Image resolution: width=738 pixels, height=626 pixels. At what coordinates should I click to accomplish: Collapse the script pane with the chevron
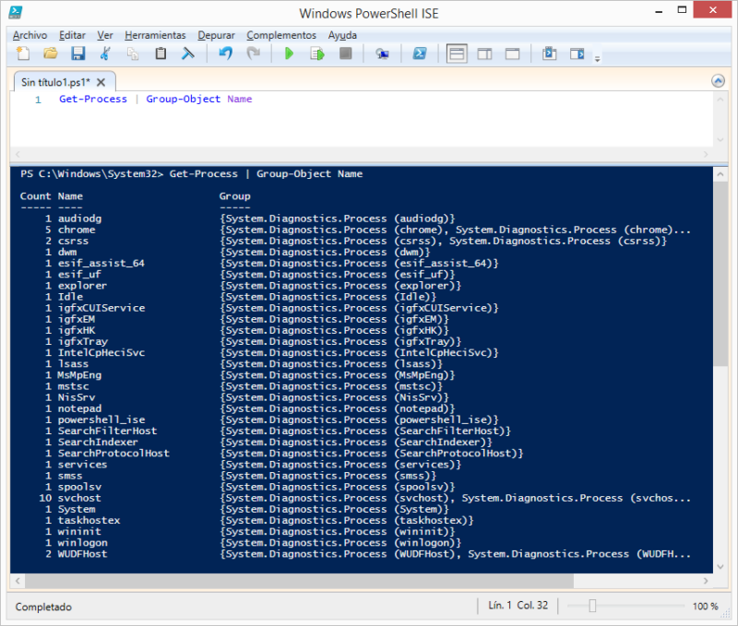719,80
